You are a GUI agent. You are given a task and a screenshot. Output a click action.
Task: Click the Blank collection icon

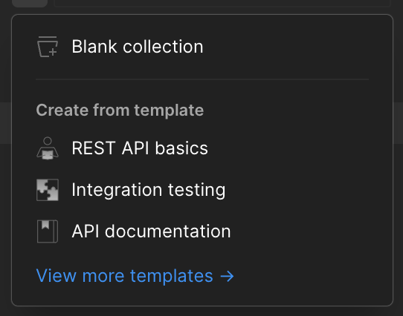click(48, 47)
